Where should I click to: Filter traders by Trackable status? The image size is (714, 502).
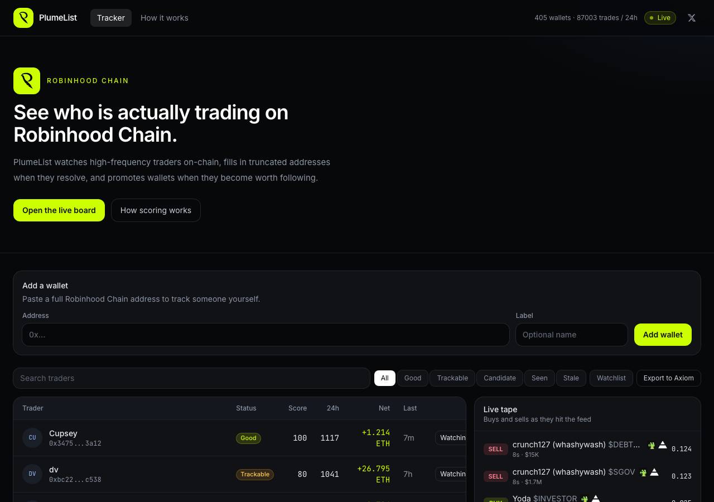click(x=452, y=378)
